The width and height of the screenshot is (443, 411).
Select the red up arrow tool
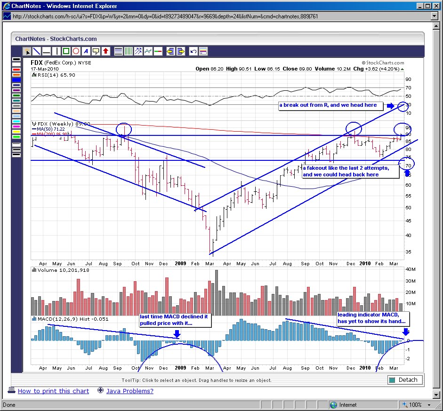click(105, 51)
